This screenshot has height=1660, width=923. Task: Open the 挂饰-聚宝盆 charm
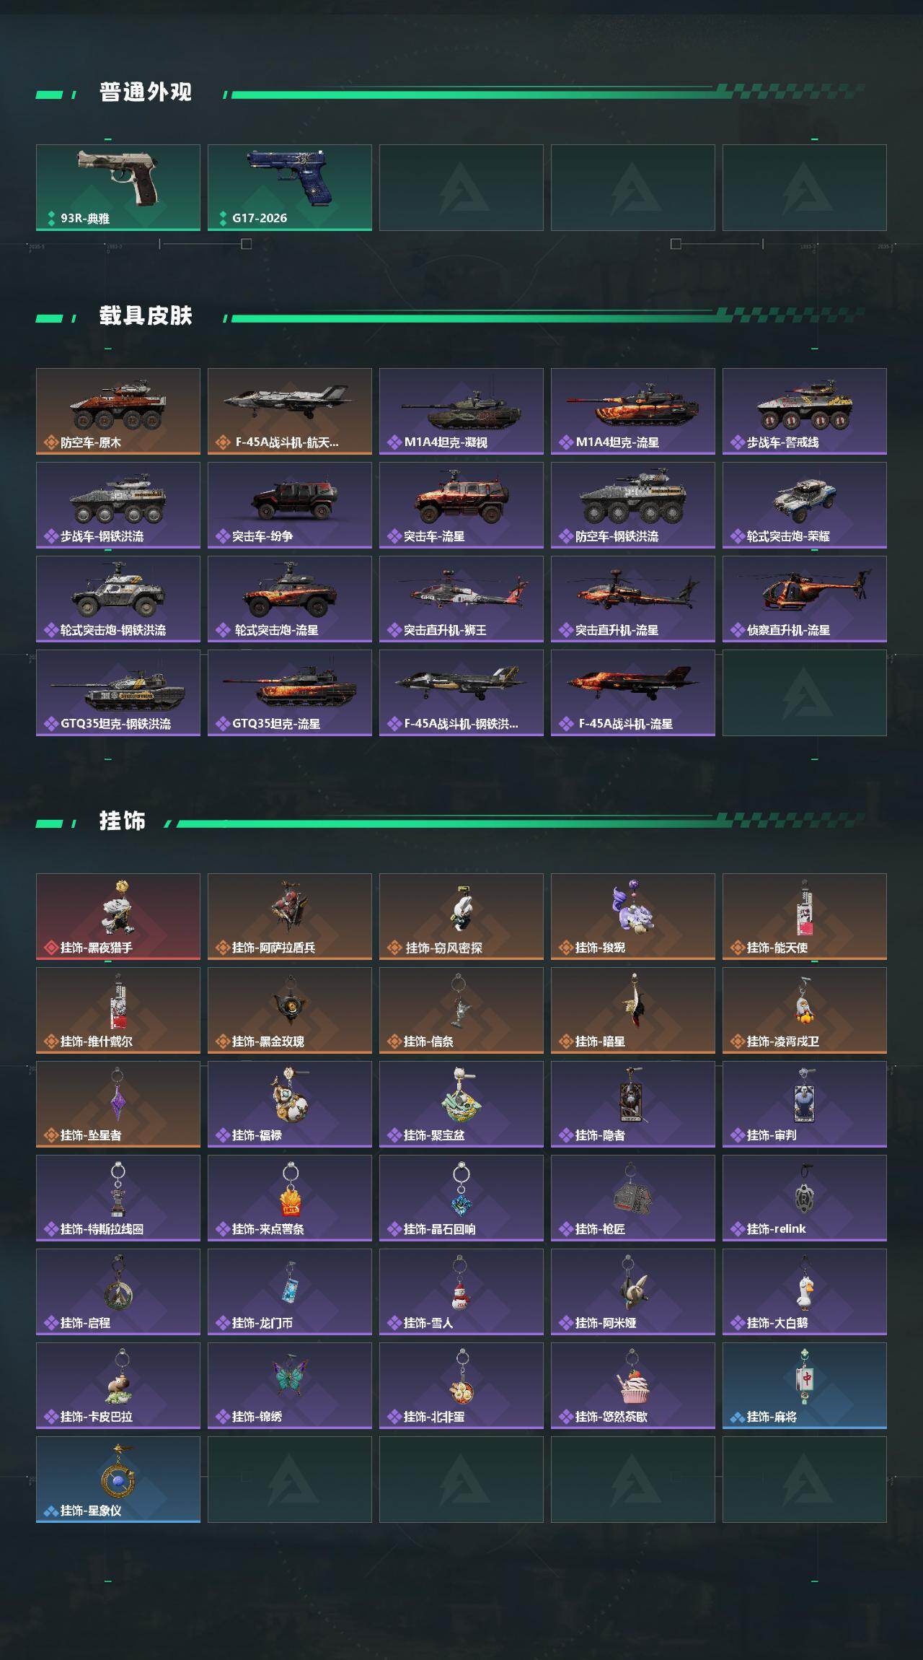click(x=461, y=1104)
